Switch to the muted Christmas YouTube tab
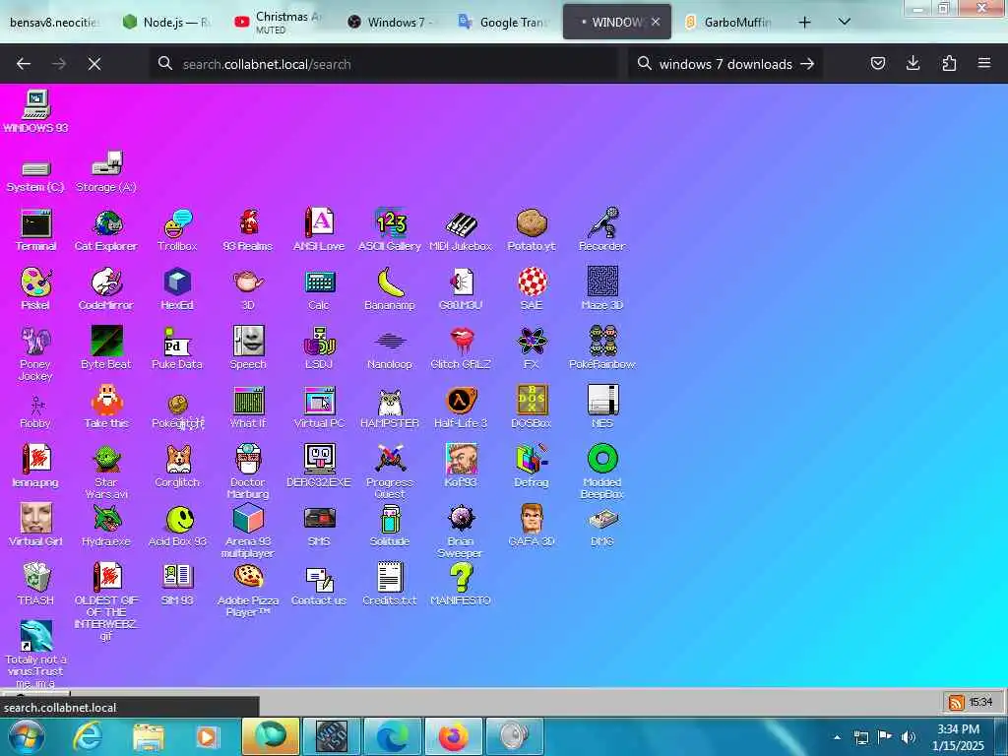 click(278, 22)
